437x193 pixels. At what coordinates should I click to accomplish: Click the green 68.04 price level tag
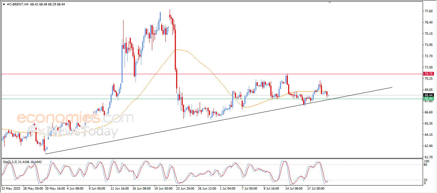[x=428, y=99]
